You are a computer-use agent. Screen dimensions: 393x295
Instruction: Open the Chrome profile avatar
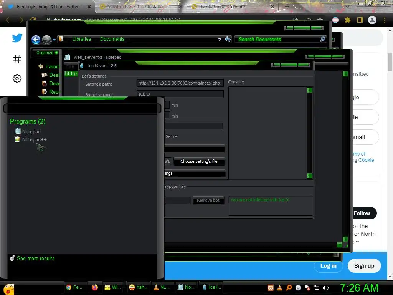(372, 20)
